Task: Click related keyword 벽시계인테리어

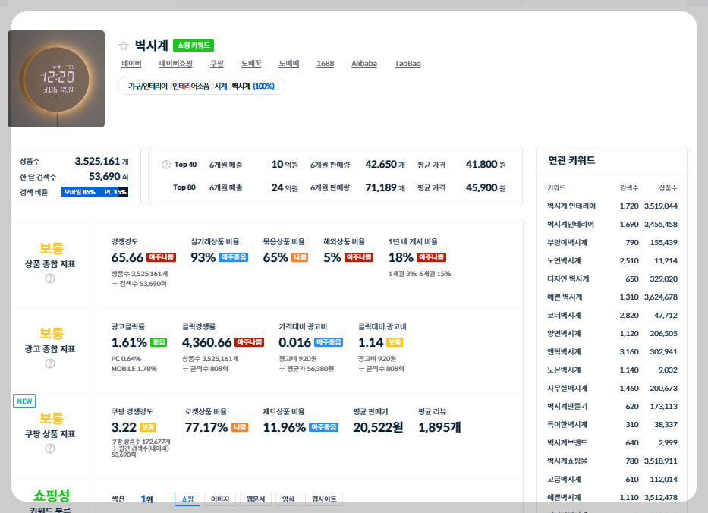Action: [571, 224]
